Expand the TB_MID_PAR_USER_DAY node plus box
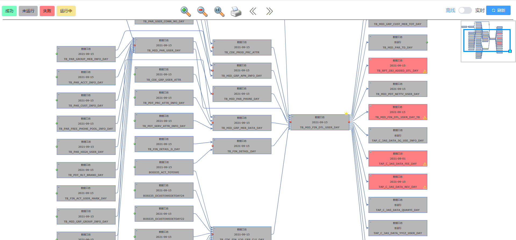The image size is (516, 240). tap(137, 39)
